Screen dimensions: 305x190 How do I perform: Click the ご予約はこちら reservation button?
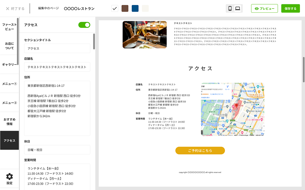pos(200,150)
